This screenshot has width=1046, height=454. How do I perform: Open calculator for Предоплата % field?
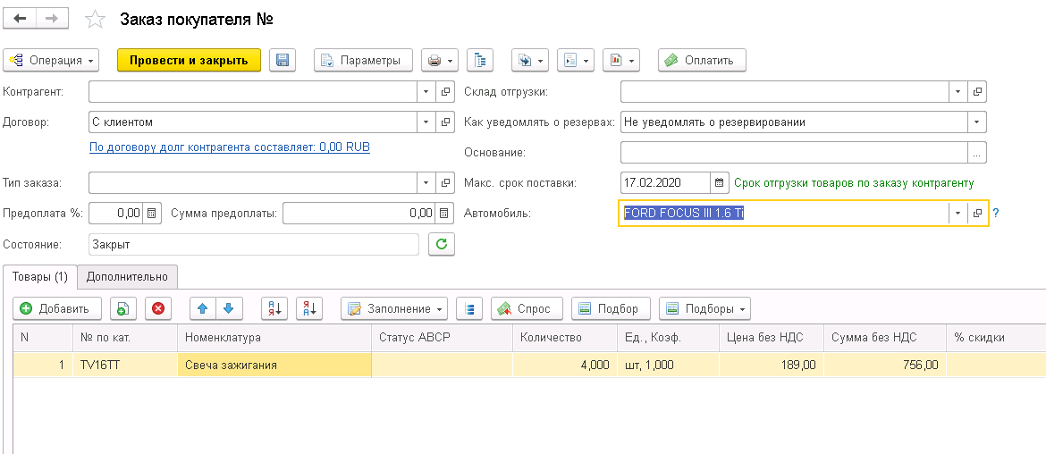point(151,214)
